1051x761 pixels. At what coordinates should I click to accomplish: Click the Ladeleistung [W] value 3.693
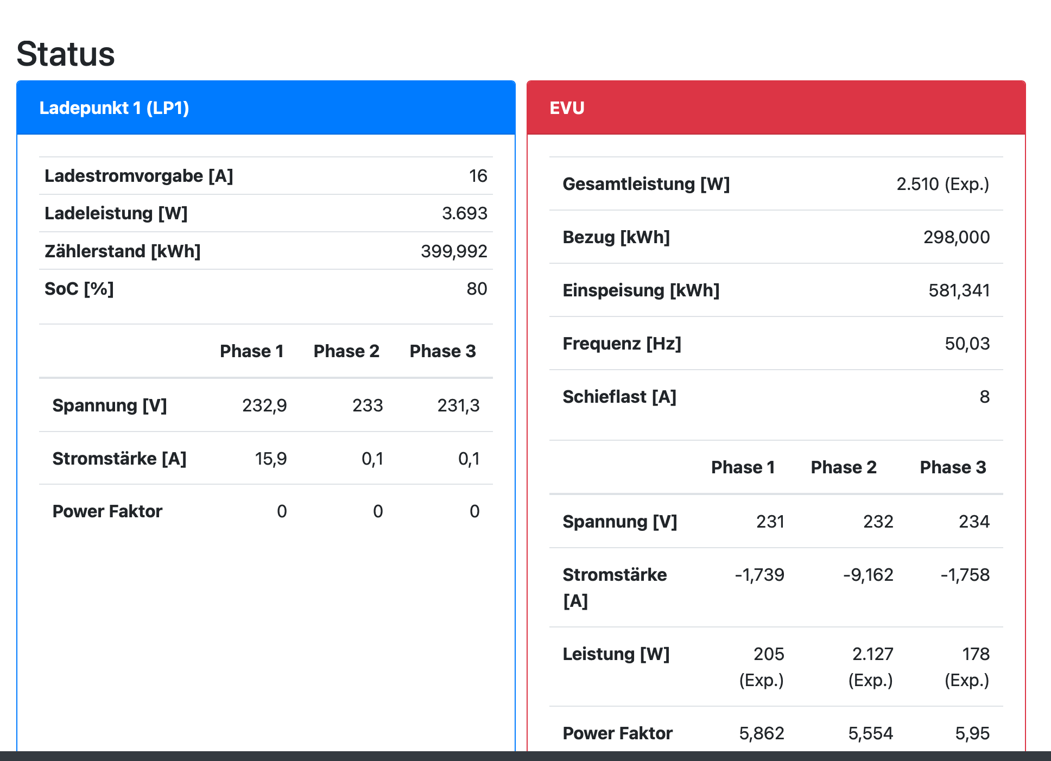click(x=464, y=213)
